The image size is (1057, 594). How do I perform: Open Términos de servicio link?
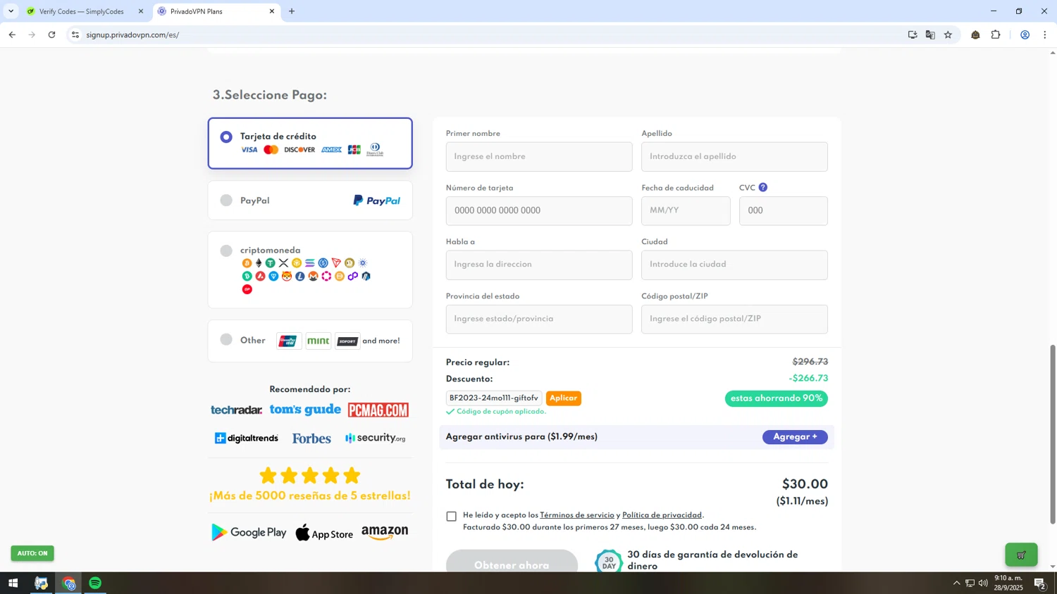tap(577, 515)
